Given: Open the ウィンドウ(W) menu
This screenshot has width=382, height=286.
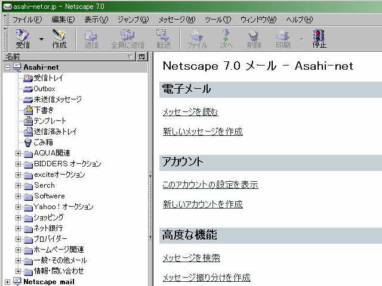Looking at the screenshot, I should pyautogui.click(x=258, y=20).
